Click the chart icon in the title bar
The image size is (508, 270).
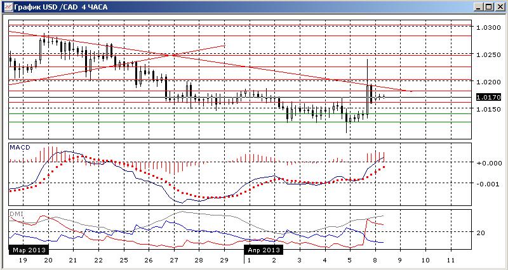[8, 7]
